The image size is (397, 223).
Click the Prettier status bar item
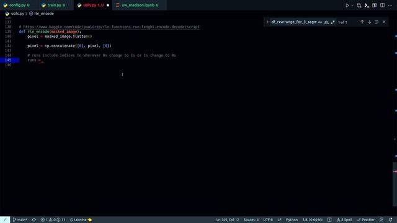pyautogui.click(x=365, y=220)
